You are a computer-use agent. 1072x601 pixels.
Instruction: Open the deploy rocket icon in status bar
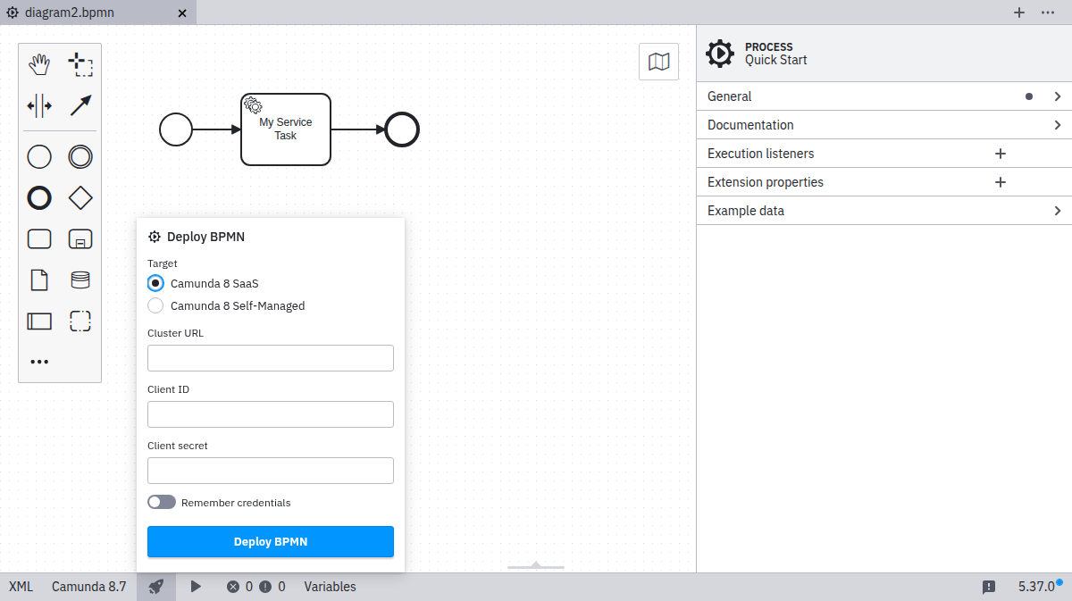click(155, 587)
